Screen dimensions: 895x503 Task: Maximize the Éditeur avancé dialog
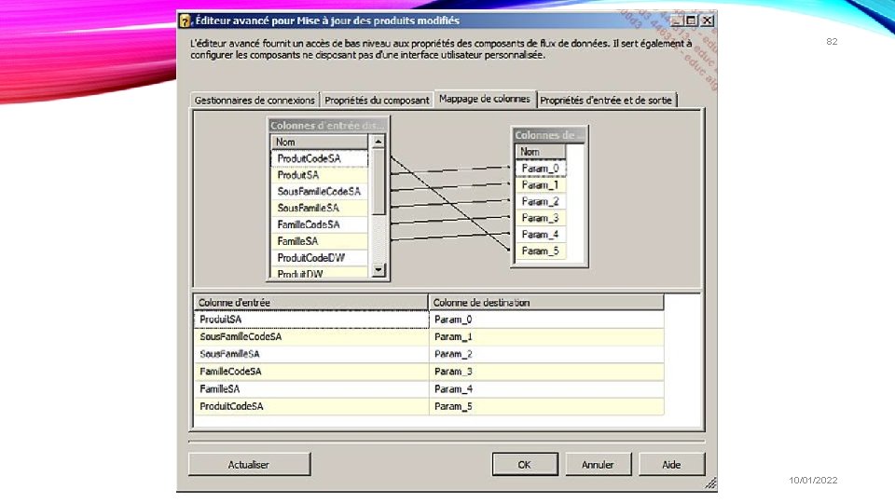click(x=691, y=20)
